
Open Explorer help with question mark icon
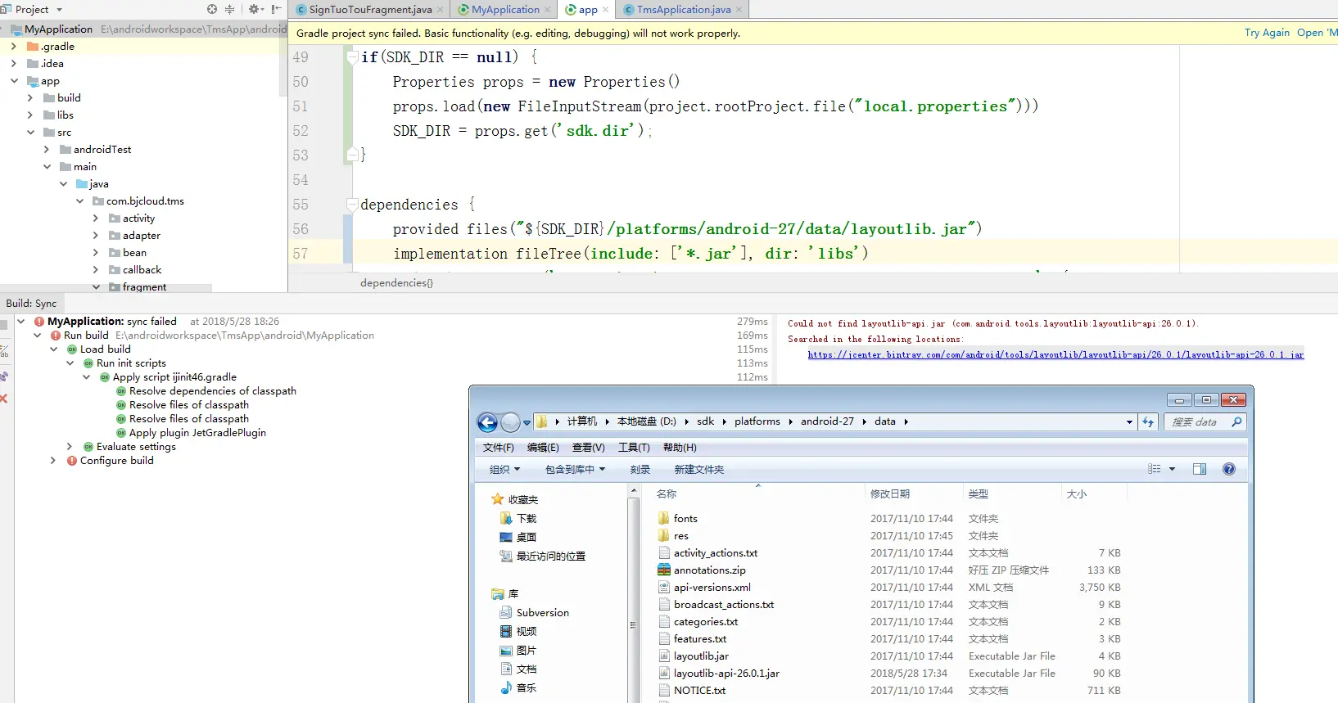[x=1229, y=469]
